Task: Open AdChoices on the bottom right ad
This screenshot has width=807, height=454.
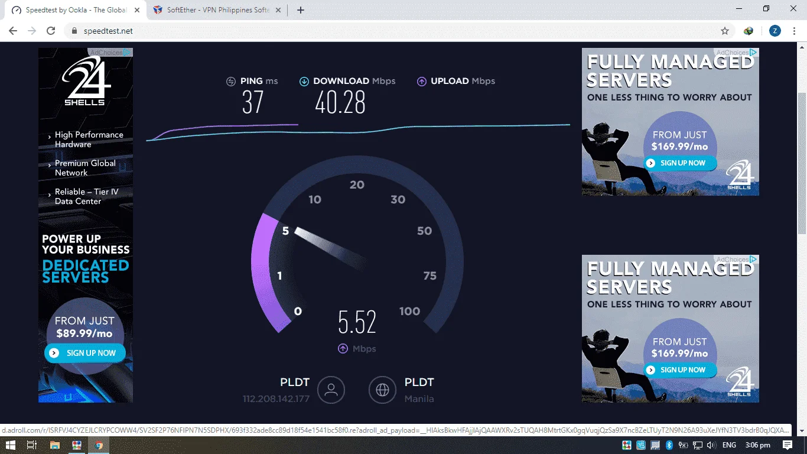Action: pyautogui.click(x=737, y=260)
